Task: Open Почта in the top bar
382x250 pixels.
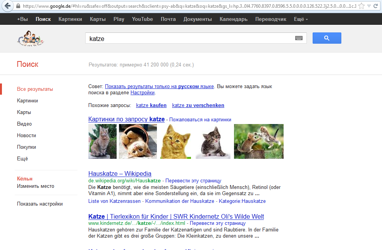Action: click(x=168, y=19)
